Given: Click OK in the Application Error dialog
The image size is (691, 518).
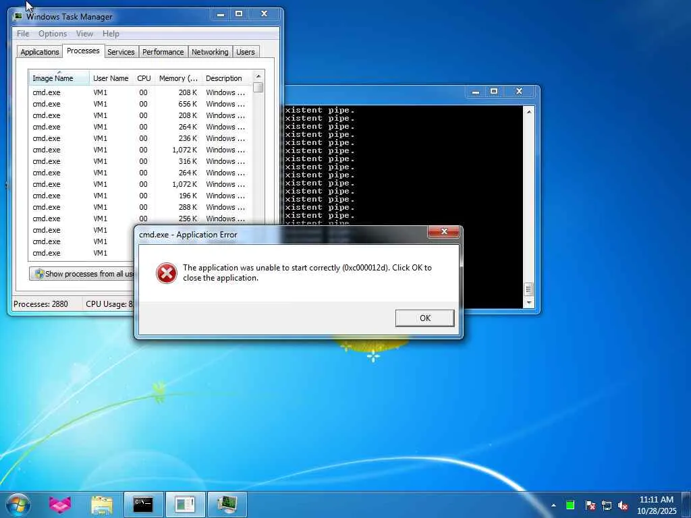Looking at the screenshot, I should [x=424, y=318].
